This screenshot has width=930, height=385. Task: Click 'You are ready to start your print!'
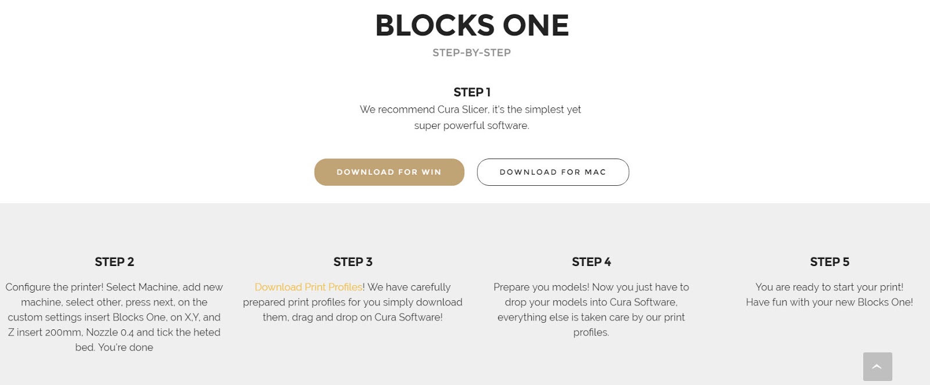[x=829, y=287]
